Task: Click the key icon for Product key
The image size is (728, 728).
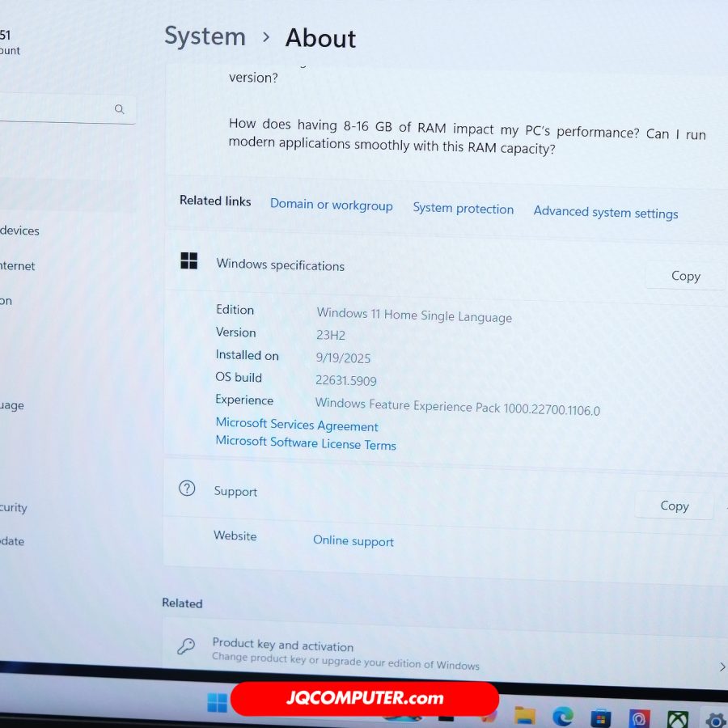Action: (x=186, y=645)
